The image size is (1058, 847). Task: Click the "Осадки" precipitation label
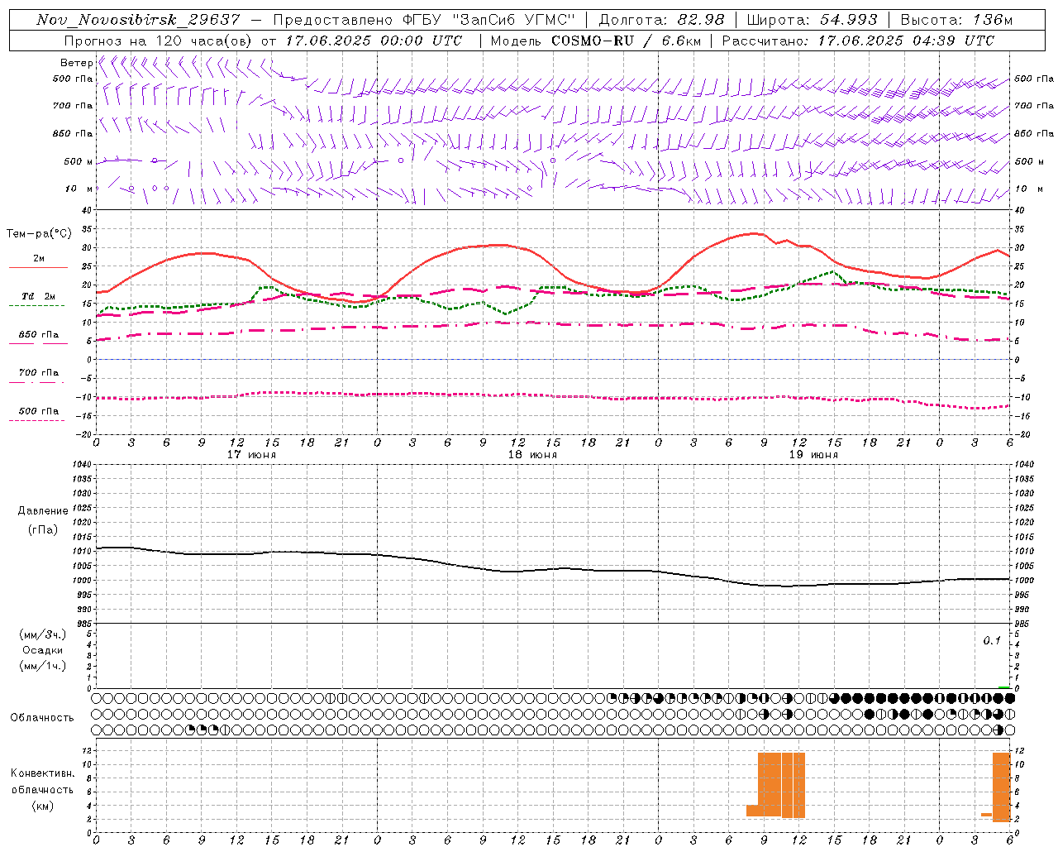43,650
